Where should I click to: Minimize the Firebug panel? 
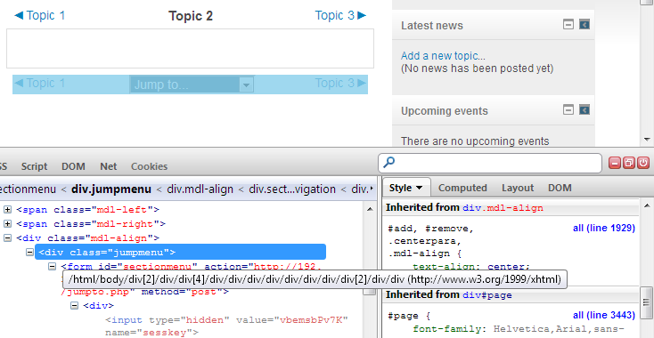(x=615, y=163)
